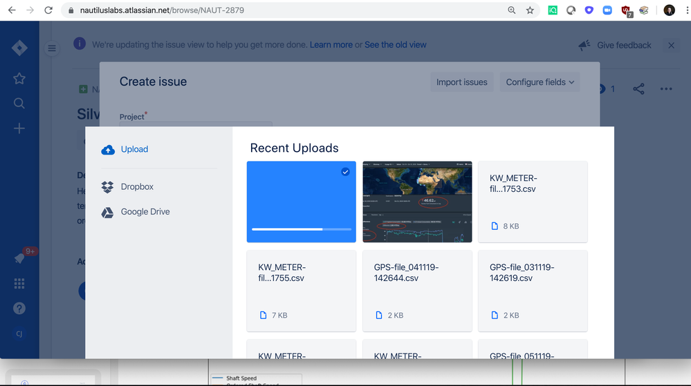Select the KW_METER-fil...1753.csv file card
Viewport: 691px width, 386px height.
click(x=533, y=202)
